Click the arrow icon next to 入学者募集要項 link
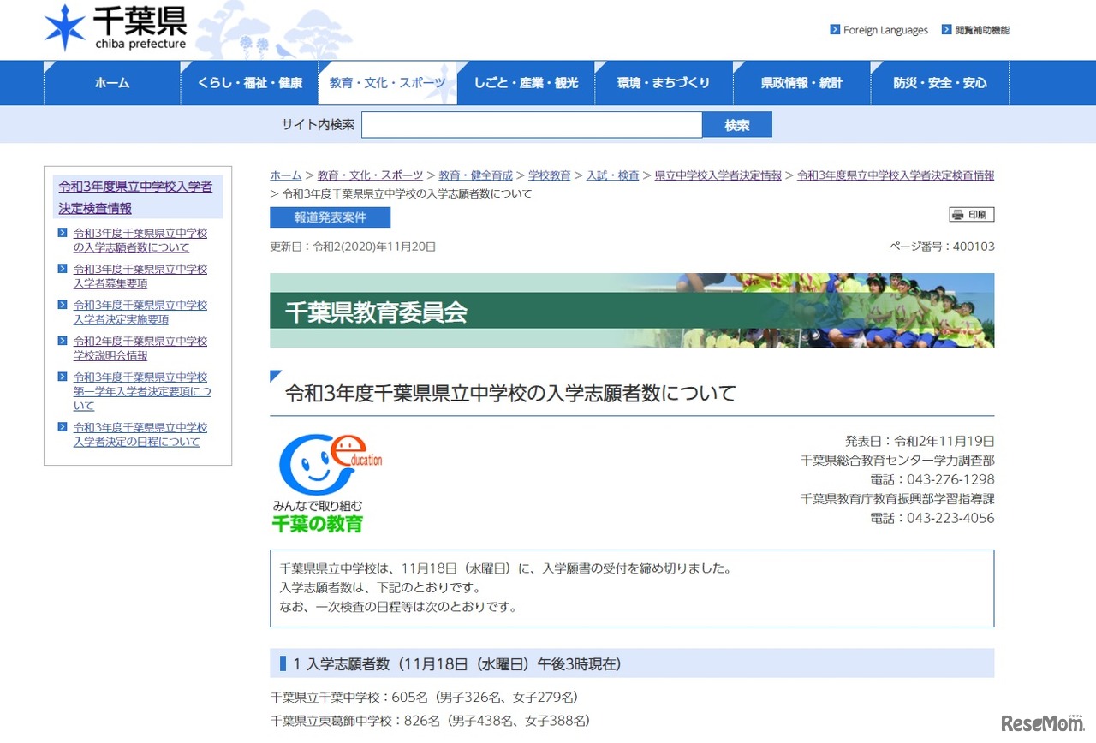Screen dimensions: 1096x743 point(61,269)
